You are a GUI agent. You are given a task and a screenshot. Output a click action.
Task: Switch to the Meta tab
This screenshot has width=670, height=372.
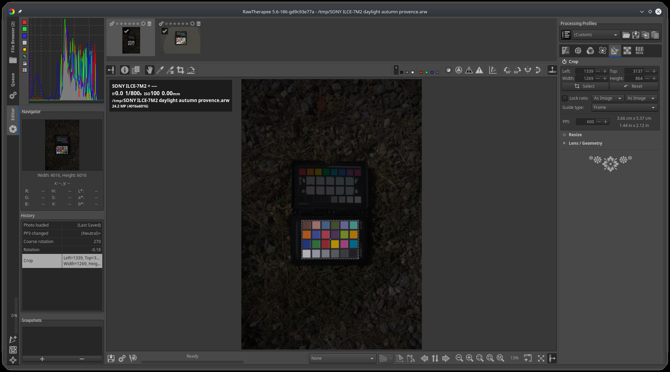[639, 51]
